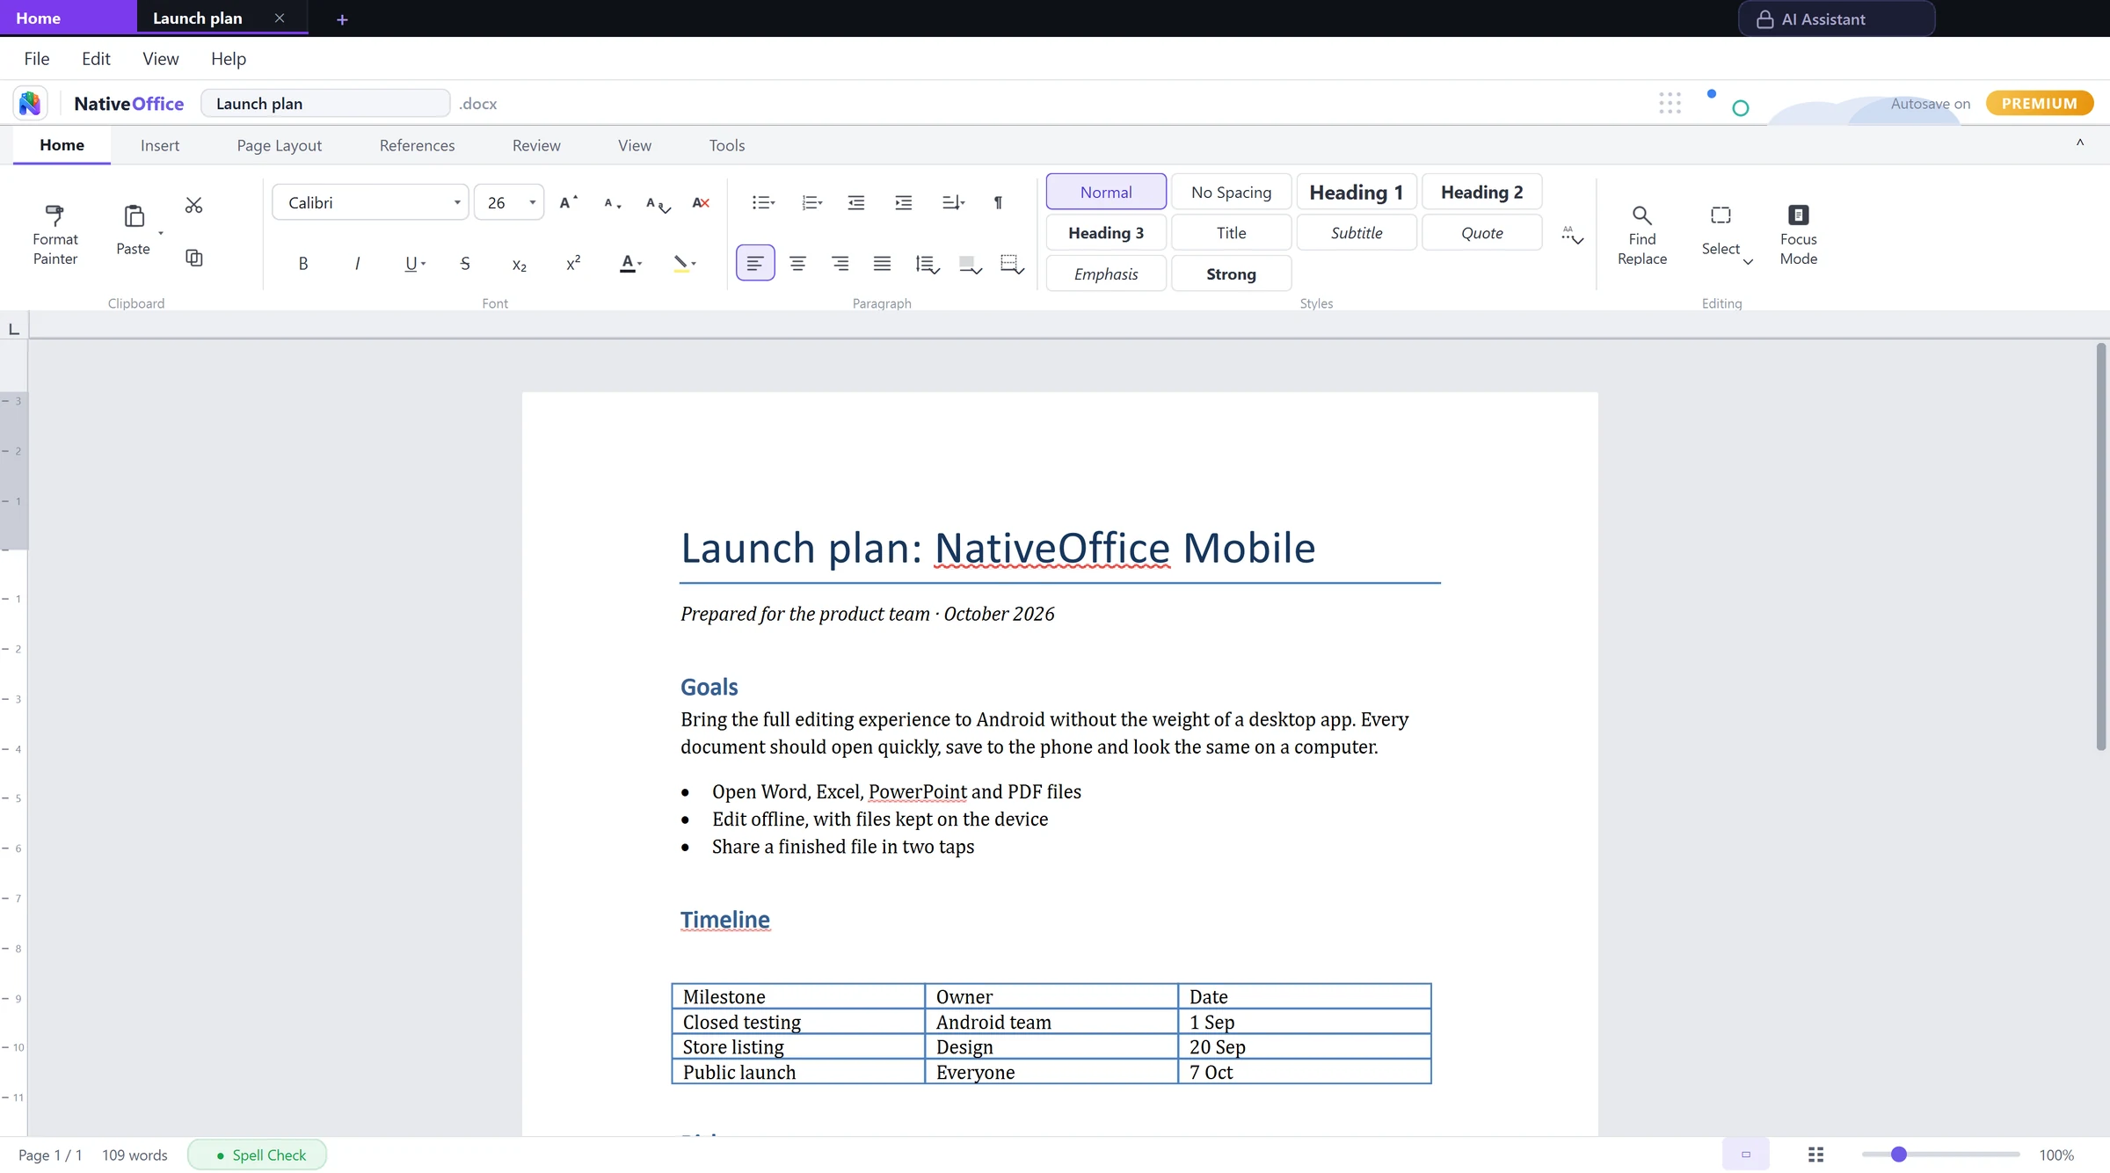
Task: Apply the Subtitle style
Action: click(1357, 232)
